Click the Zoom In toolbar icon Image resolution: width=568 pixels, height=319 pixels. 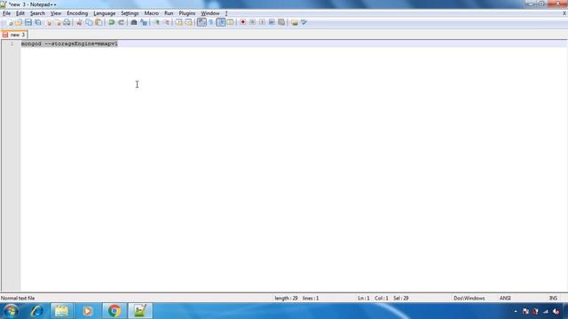coord(157,22)
